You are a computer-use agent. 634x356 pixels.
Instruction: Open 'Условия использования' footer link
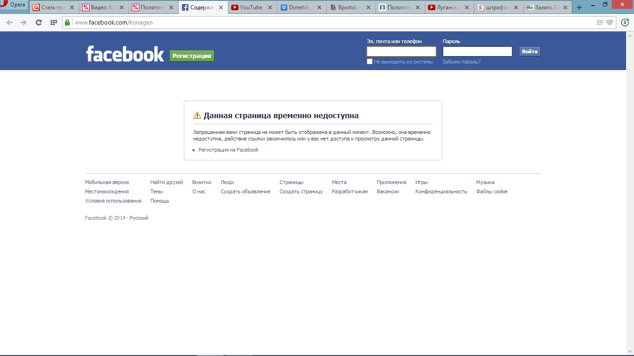click(113, 201)
